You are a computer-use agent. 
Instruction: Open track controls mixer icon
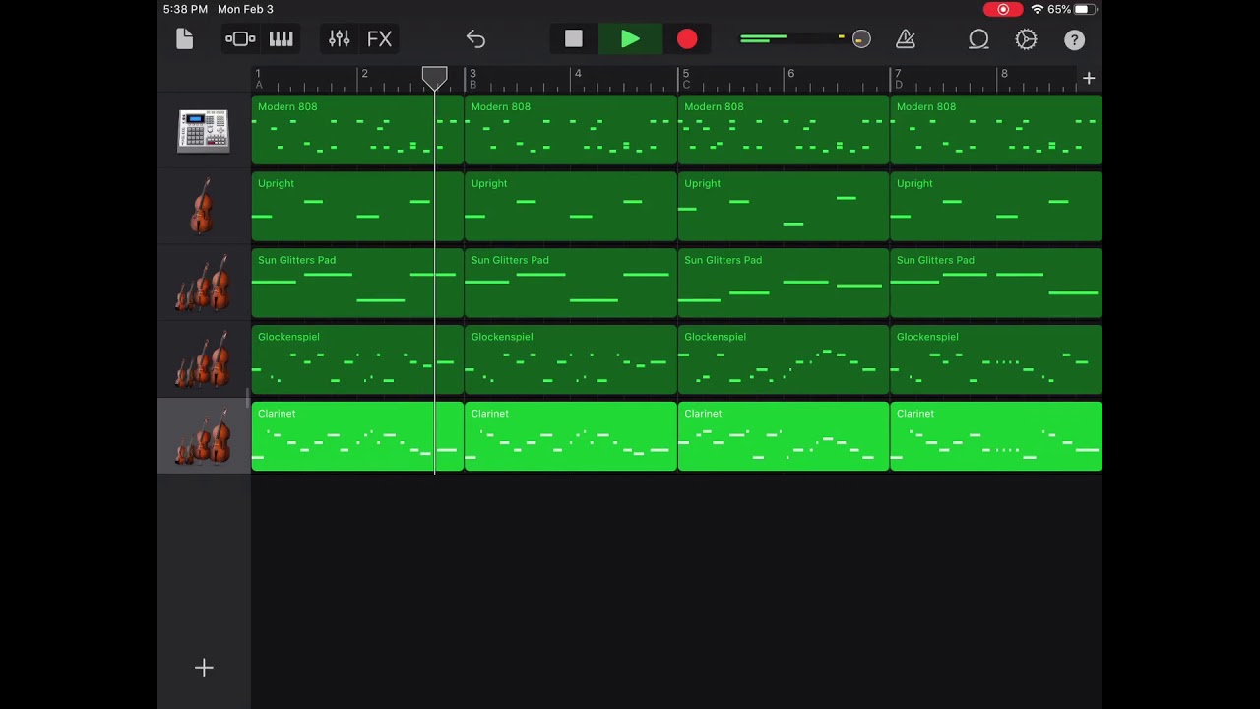[340, 39]
